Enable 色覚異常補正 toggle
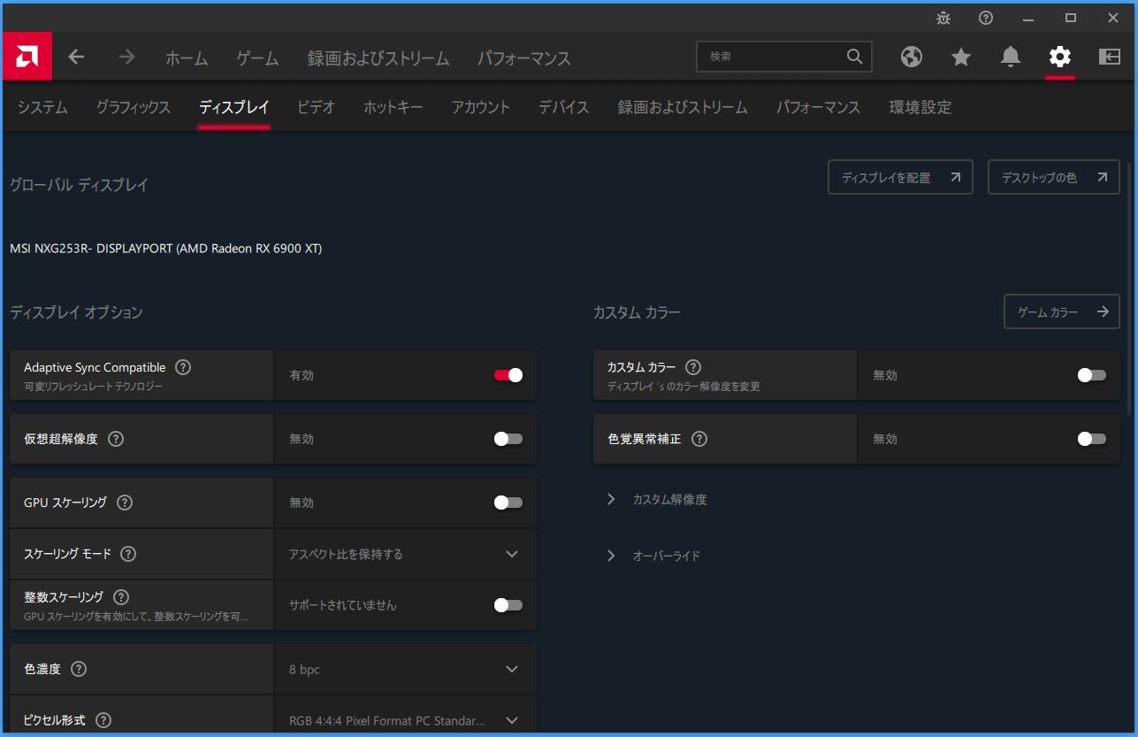This screenshot has height=737, width=1138. tap(1092, 439)
